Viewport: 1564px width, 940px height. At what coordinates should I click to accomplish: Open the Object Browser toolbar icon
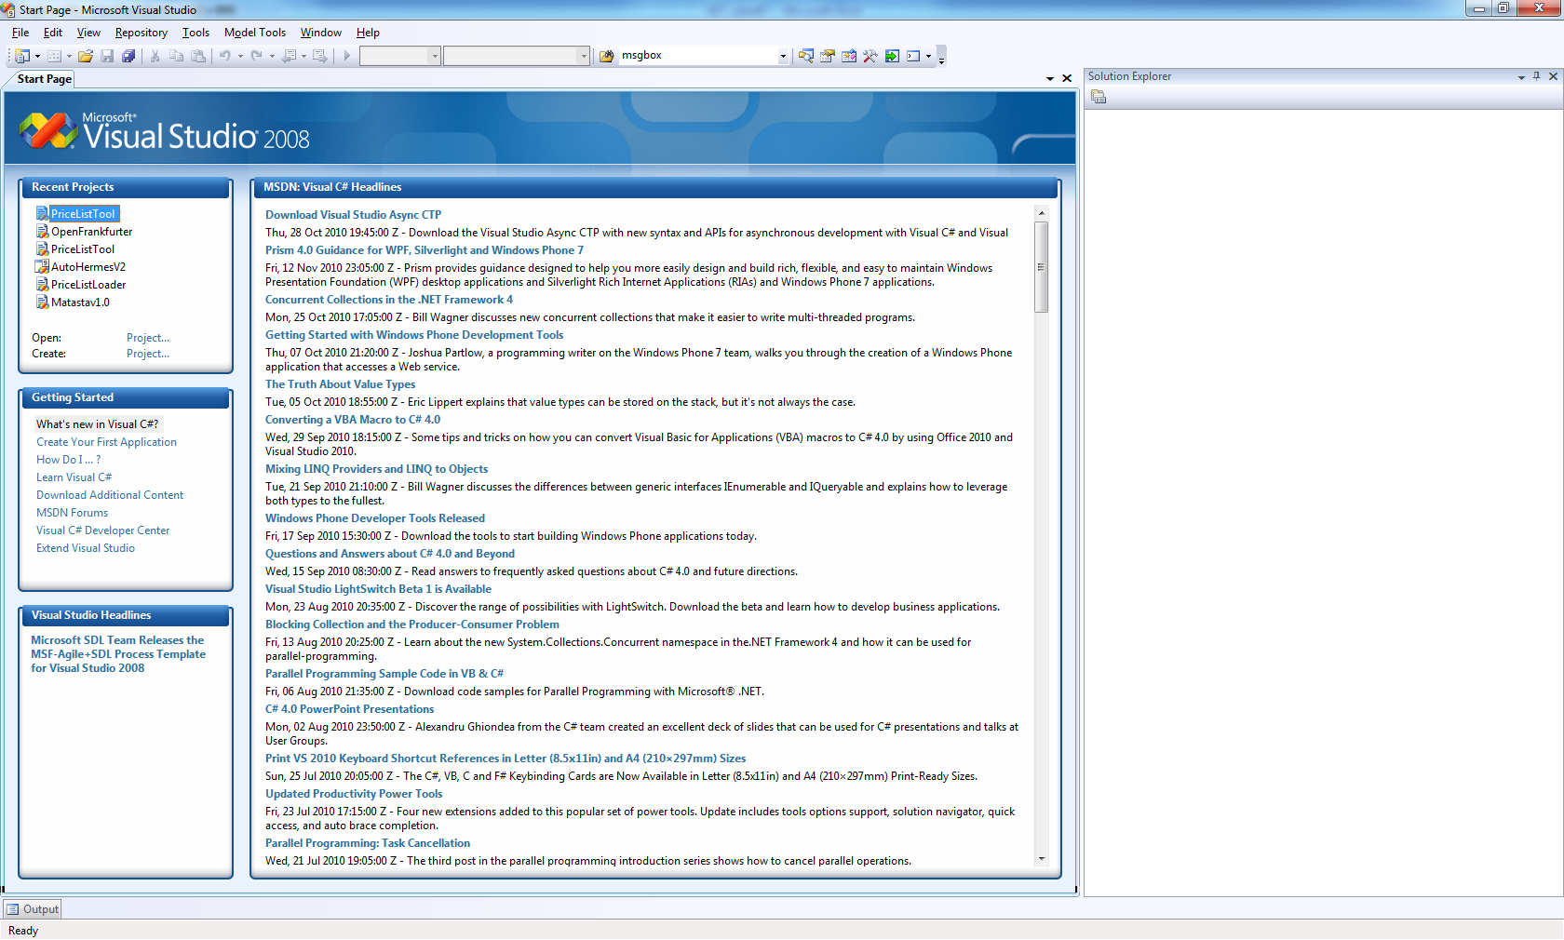point(849,56)
